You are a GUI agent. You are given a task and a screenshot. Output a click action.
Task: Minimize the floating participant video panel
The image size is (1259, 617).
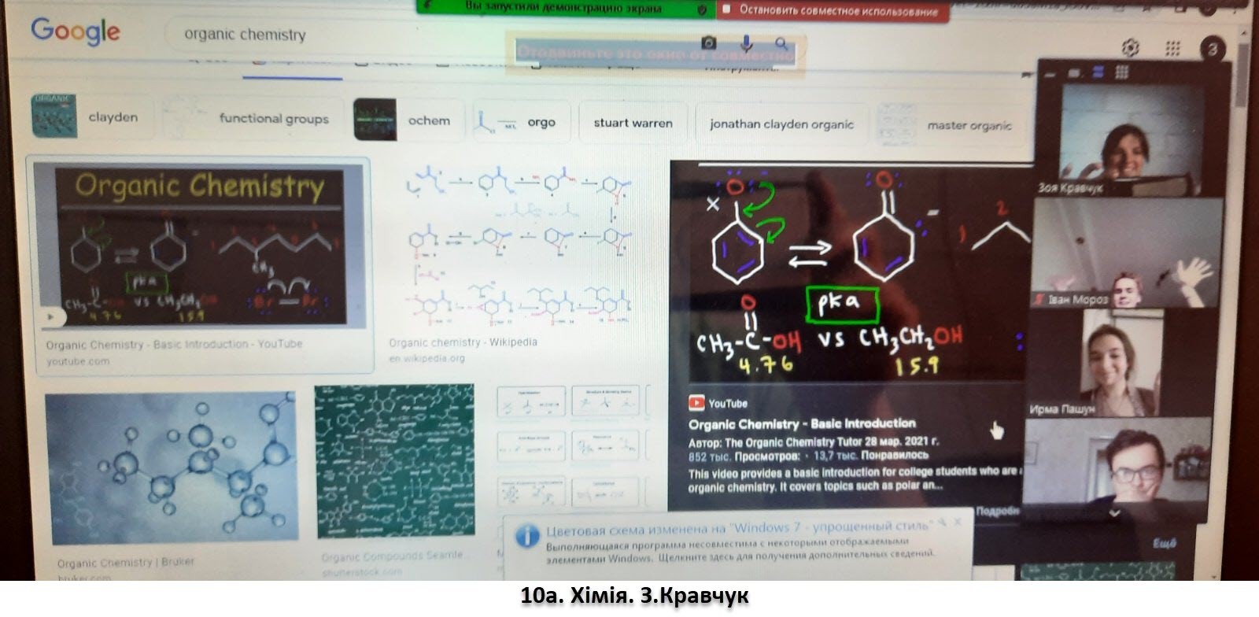(x=1050, y=73)
